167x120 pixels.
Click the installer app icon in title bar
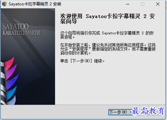[4, 4]
